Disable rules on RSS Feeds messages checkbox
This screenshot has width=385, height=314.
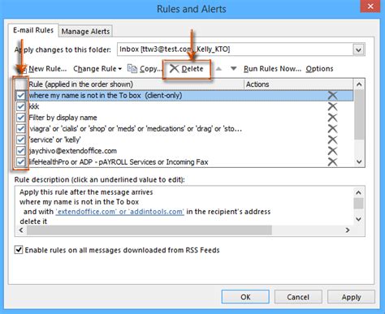(19, 250)
